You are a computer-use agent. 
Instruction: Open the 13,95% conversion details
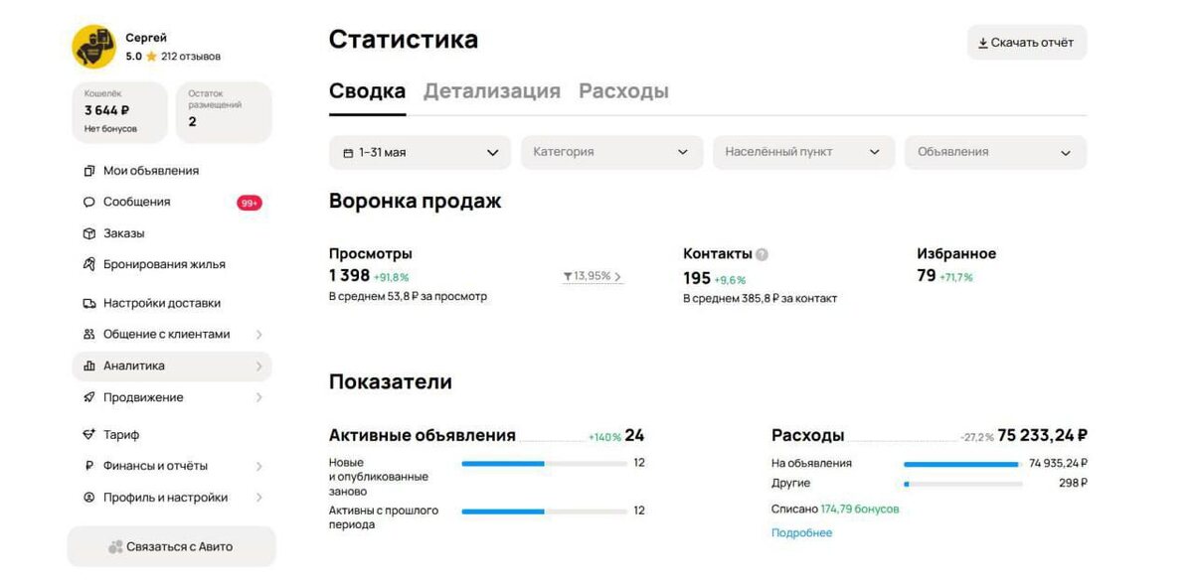pos(593,276)
